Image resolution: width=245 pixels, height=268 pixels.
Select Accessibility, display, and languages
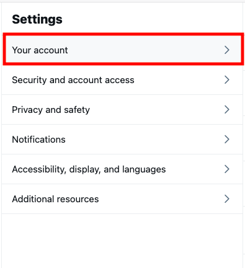[x=122, y=169]
